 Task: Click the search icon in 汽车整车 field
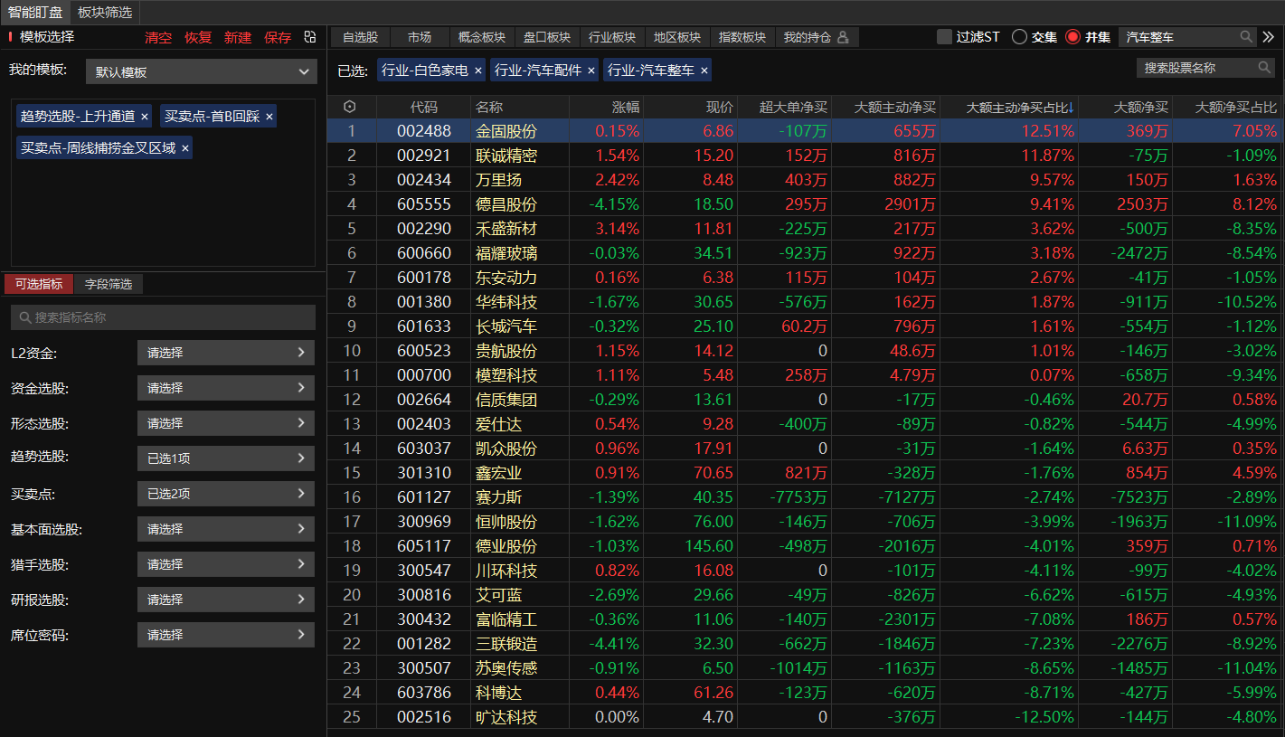point(1246,37)
